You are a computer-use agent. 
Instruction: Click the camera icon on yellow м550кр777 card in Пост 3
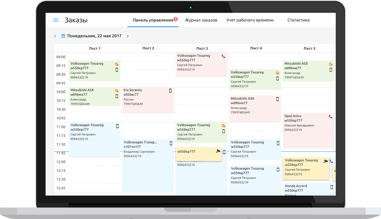[x=218, y=151]
